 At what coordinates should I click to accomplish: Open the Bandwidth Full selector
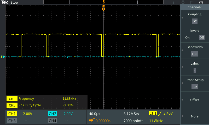coord(194,54)
